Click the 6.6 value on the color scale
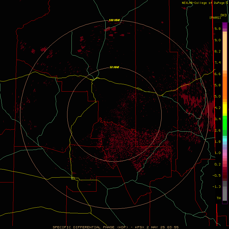Screen dimensions: 229x229 point(218,74)
